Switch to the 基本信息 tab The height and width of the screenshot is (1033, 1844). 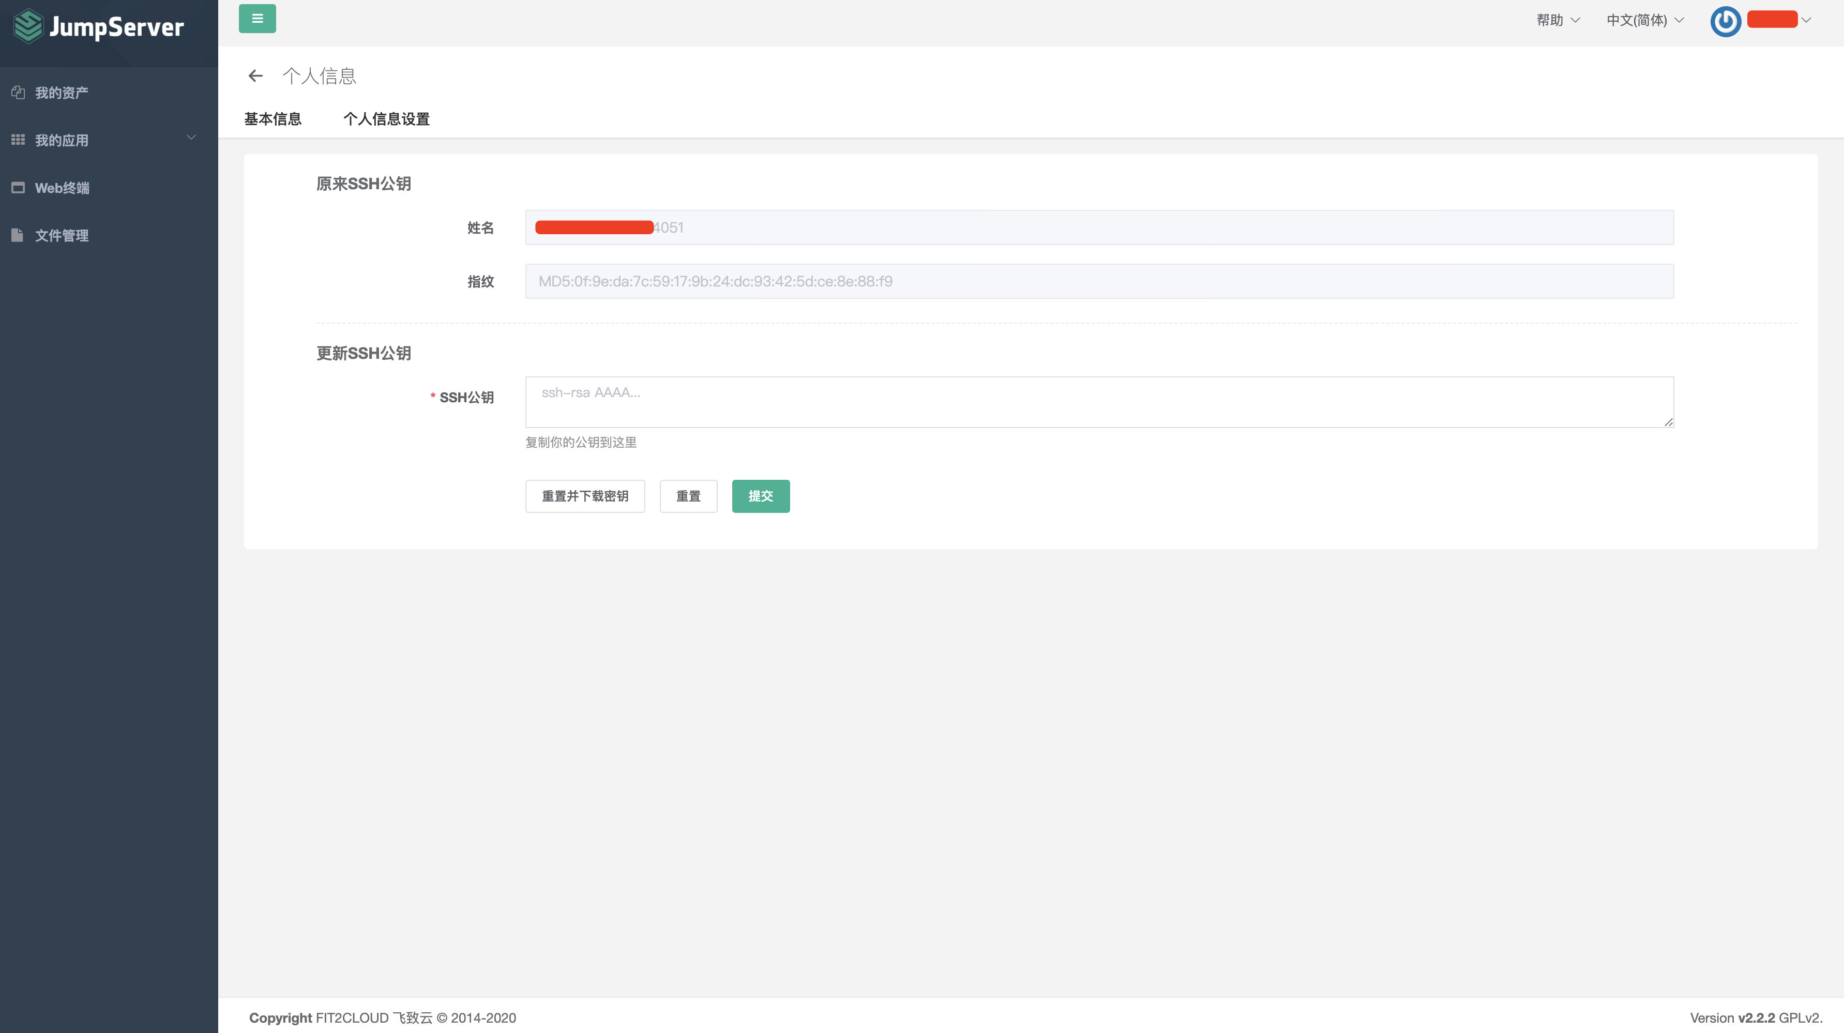coord(274,119)
